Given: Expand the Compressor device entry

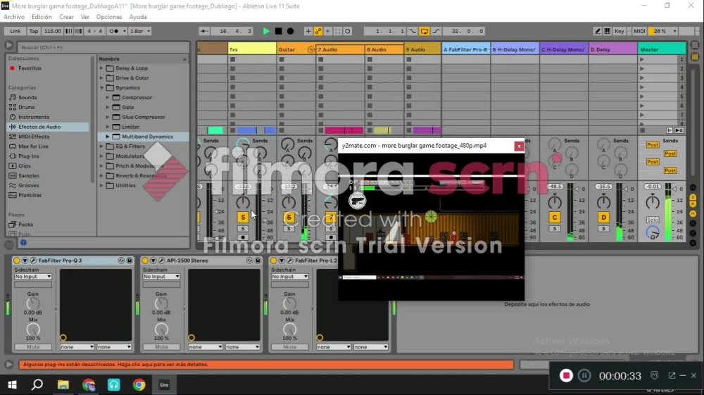Looking at the screenshot, I should pos(108,97).
